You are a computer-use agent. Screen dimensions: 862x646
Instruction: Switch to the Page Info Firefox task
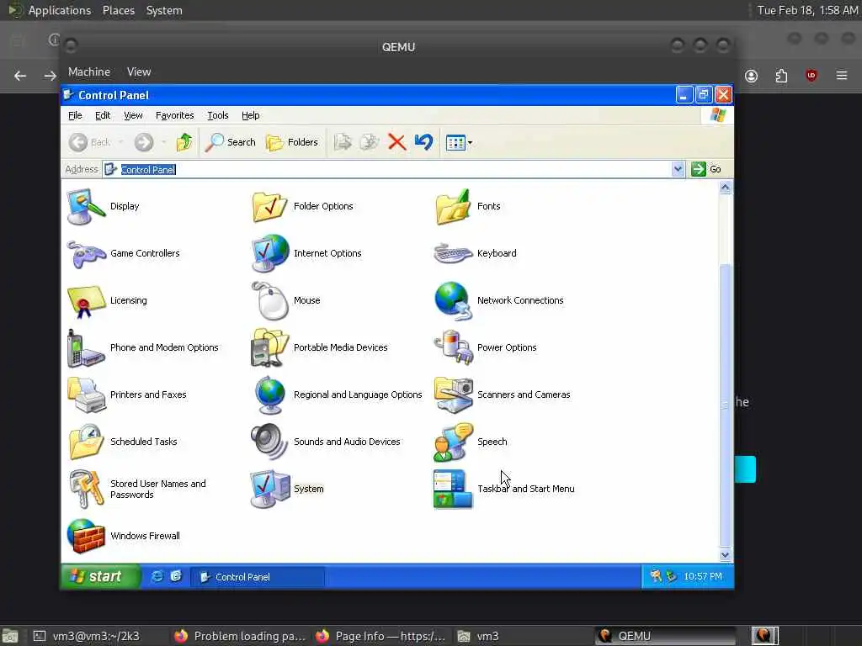click(x=381, y=636)
